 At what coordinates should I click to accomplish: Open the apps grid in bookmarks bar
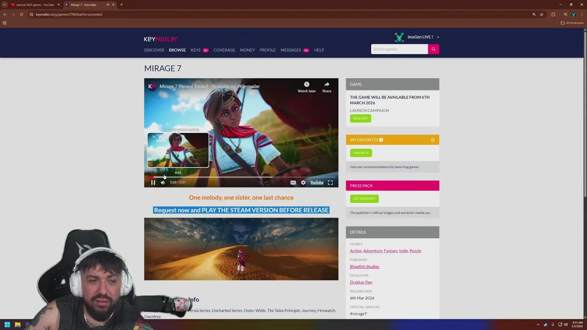pos(5,23)
